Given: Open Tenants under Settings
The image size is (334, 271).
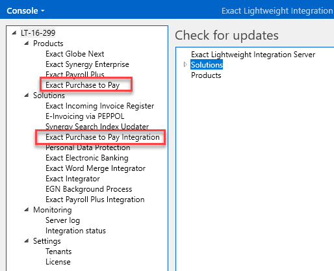Looking at the screenshot, I should [x=58, y=252].
